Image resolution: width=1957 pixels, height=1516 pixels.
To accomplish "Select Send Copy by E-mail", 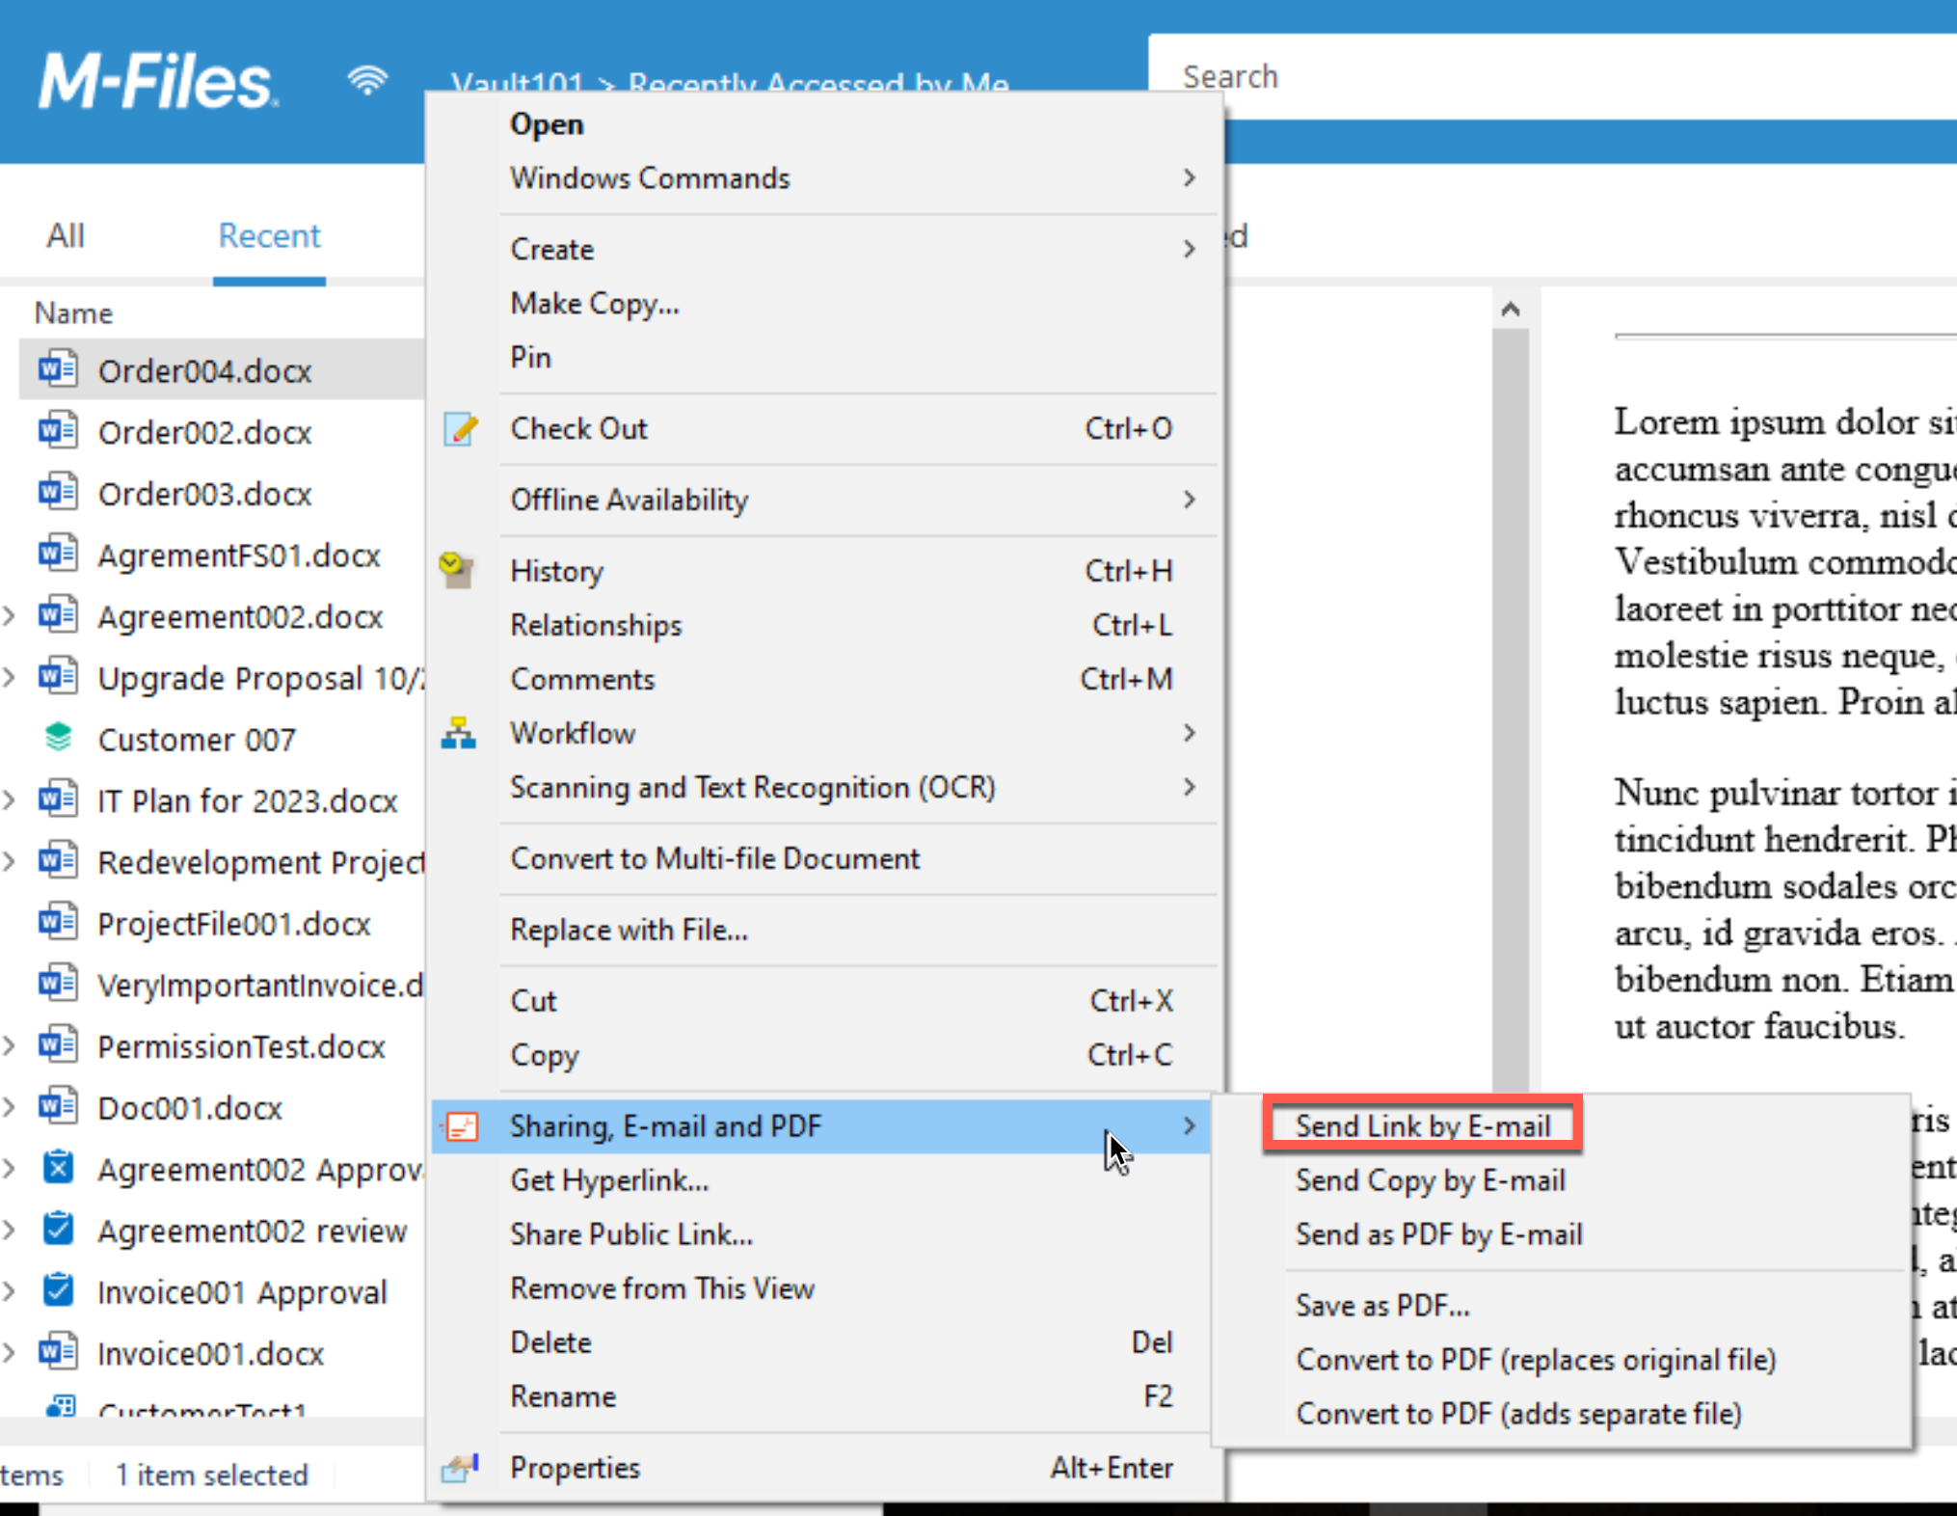I will tap(1562, 1180).
